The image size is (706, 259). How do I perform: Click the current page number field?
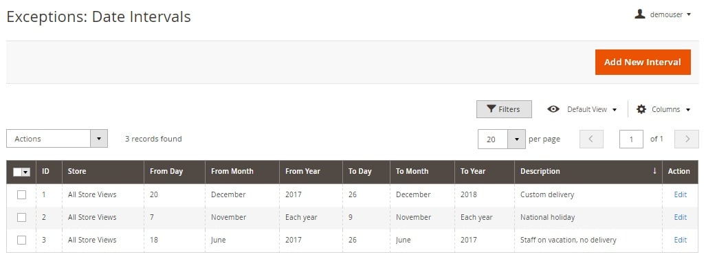coord(631,139)
